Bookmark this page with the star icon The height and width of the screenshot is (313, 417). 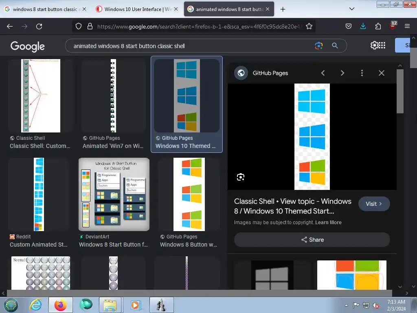point(309,26)
